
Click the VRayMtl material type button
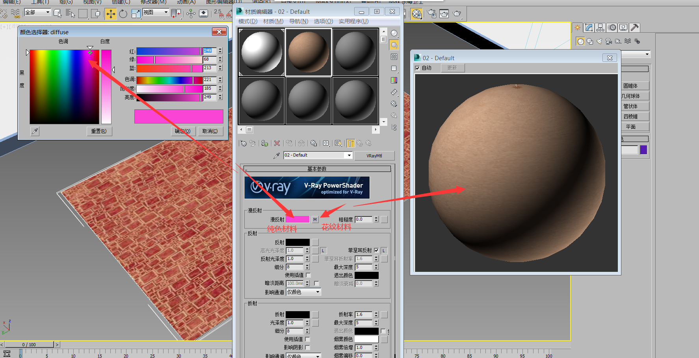tap(374, 156)
